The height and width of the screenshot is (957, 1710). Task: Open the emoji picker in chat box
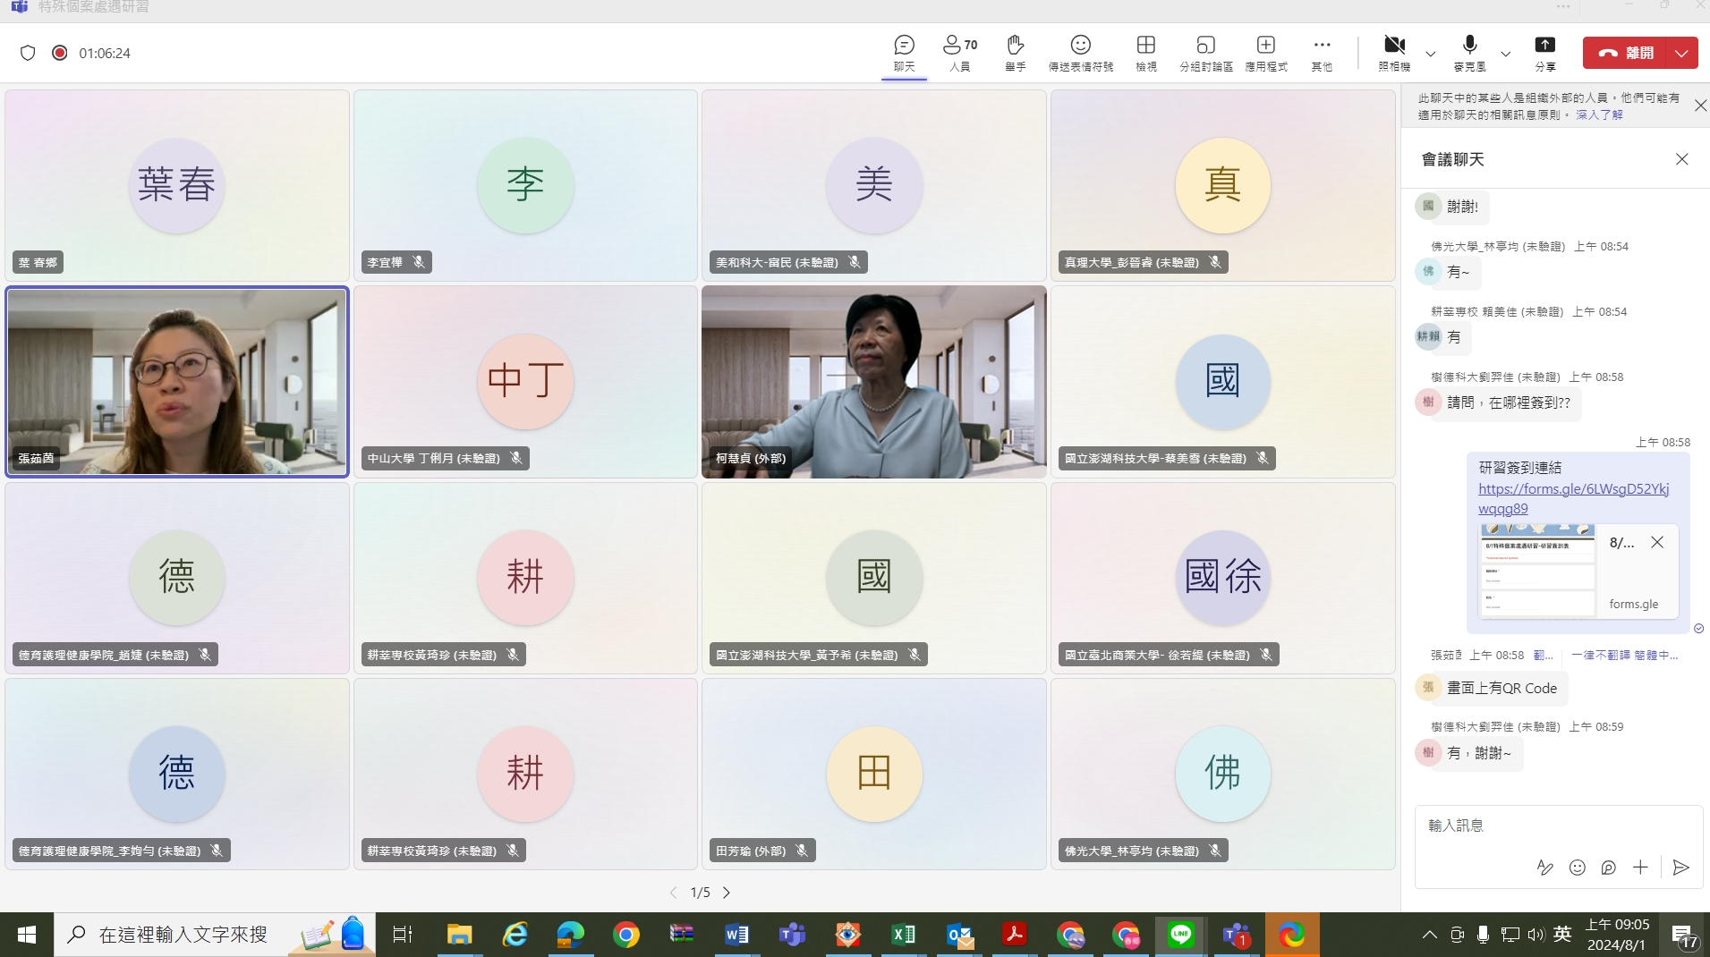point(1577,867)
